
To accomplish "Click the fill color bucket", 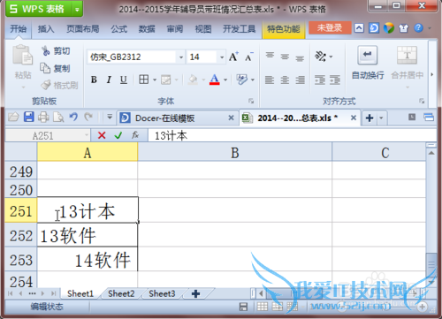I will coord(193,80).
